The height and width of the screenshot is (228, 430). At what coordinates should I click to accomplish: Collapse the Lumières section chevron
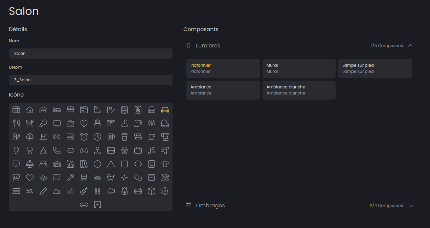pyautogui.click(x=411, y=46)
